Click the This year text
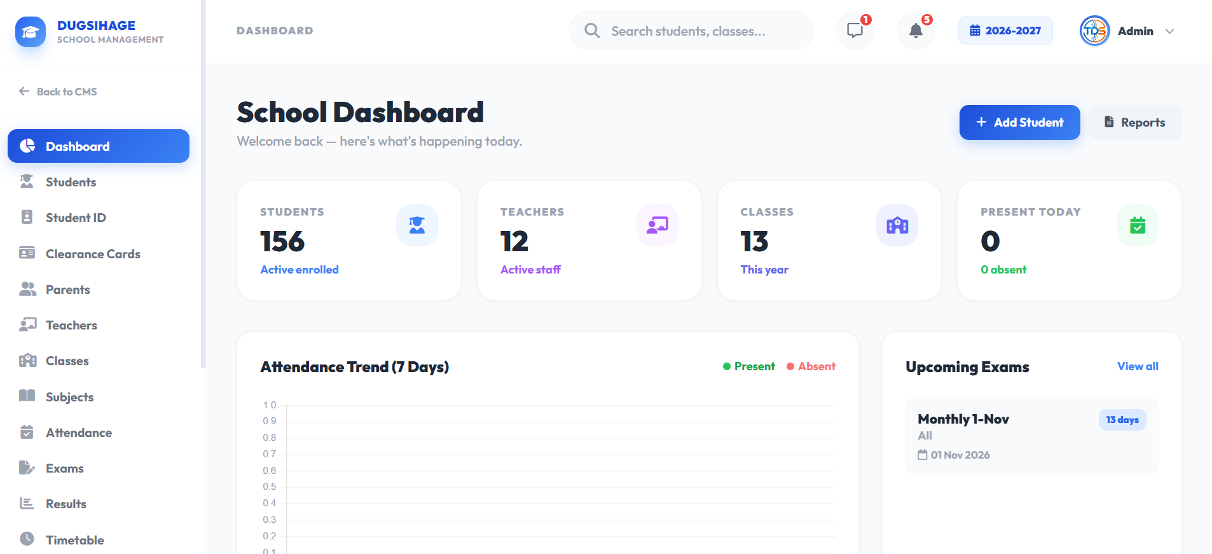This screenshot has height=554, width=1212. click(764, 270)
